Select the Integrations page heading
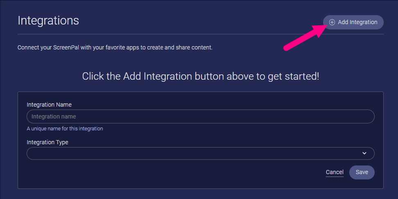This screenshot has width=398, height=199. [x=48, y=20]
